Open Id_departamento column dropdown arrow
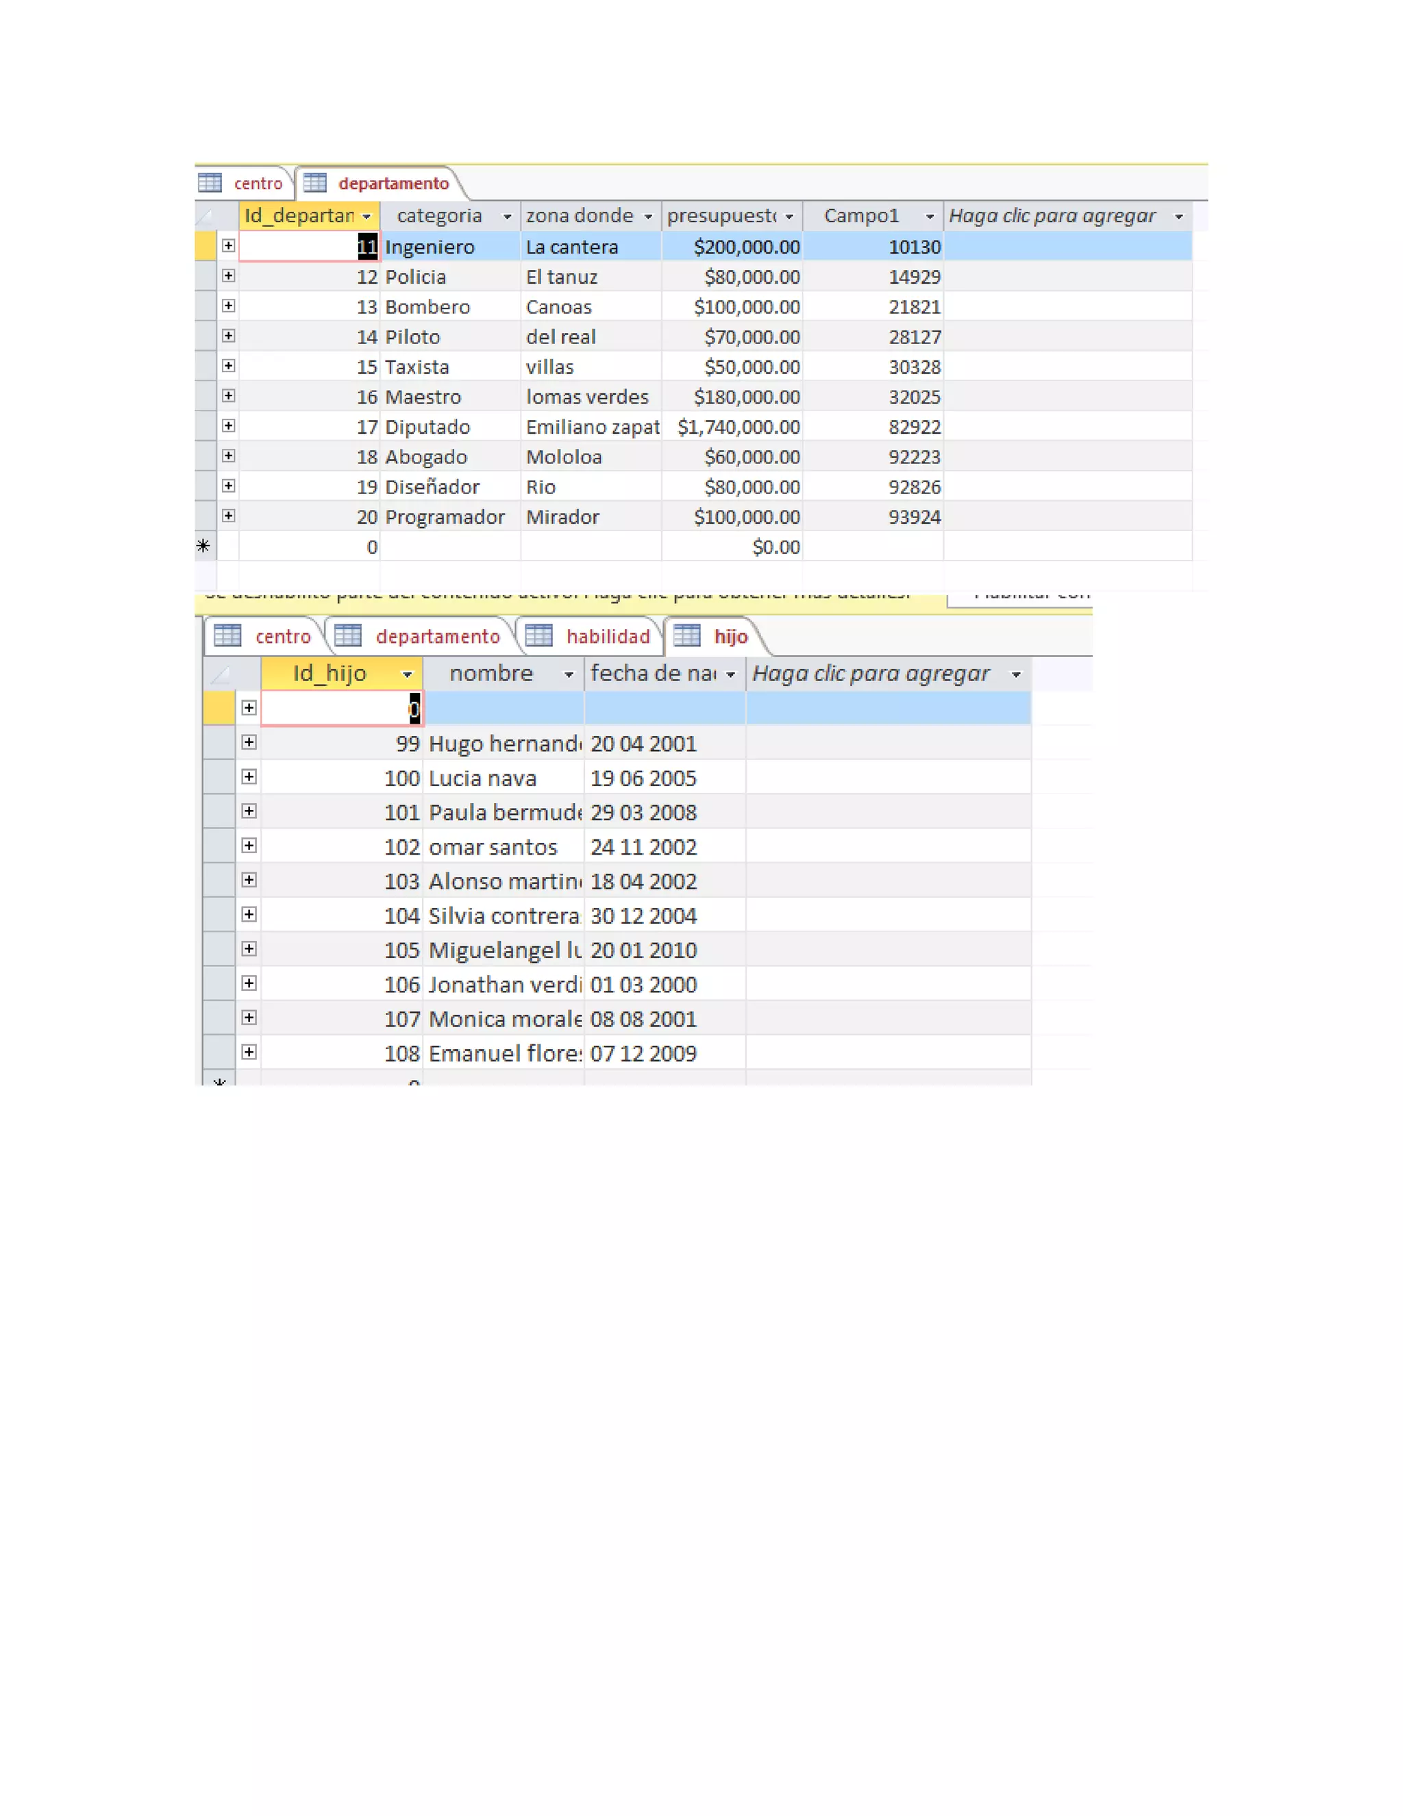This screenshot has width=1403, height=1816. pos(367,216)
